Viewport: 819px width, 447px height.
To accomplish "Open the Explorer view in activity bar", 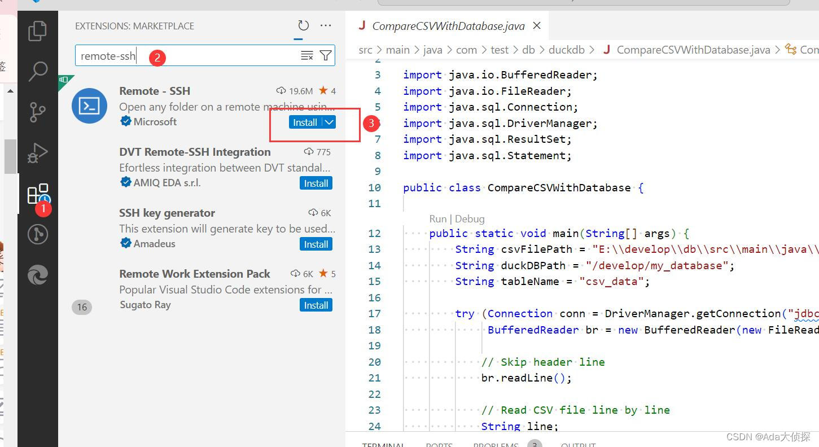I will pyautogui.click(x=37, y=31).
